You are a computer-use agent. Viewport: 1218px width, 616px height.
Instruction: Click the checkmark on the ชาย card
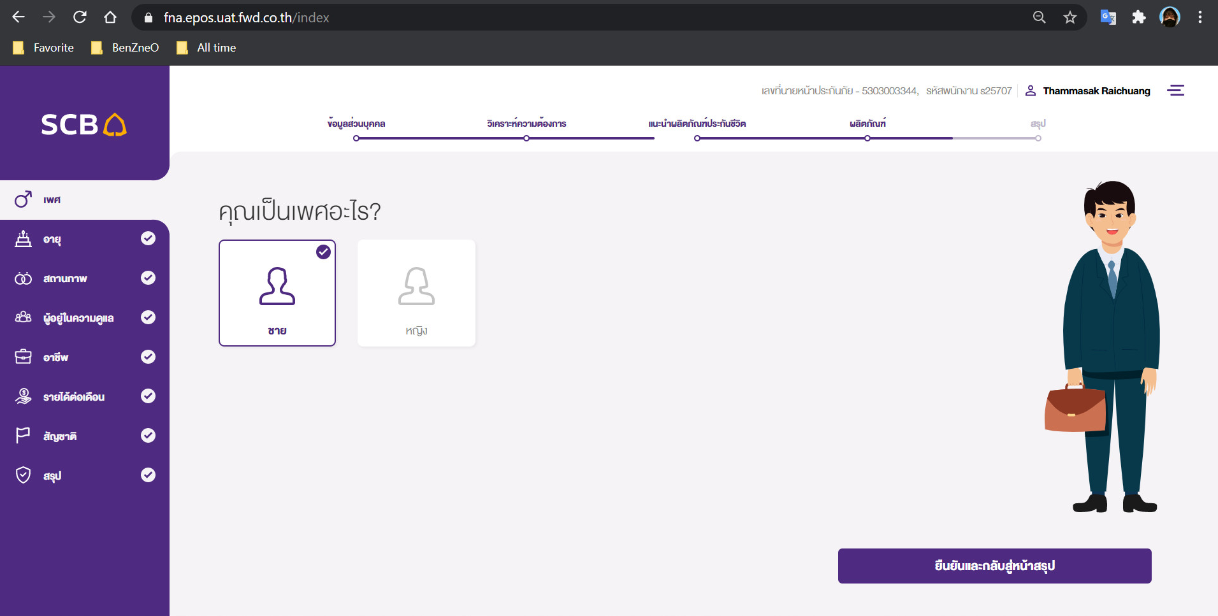pos(324,252)
